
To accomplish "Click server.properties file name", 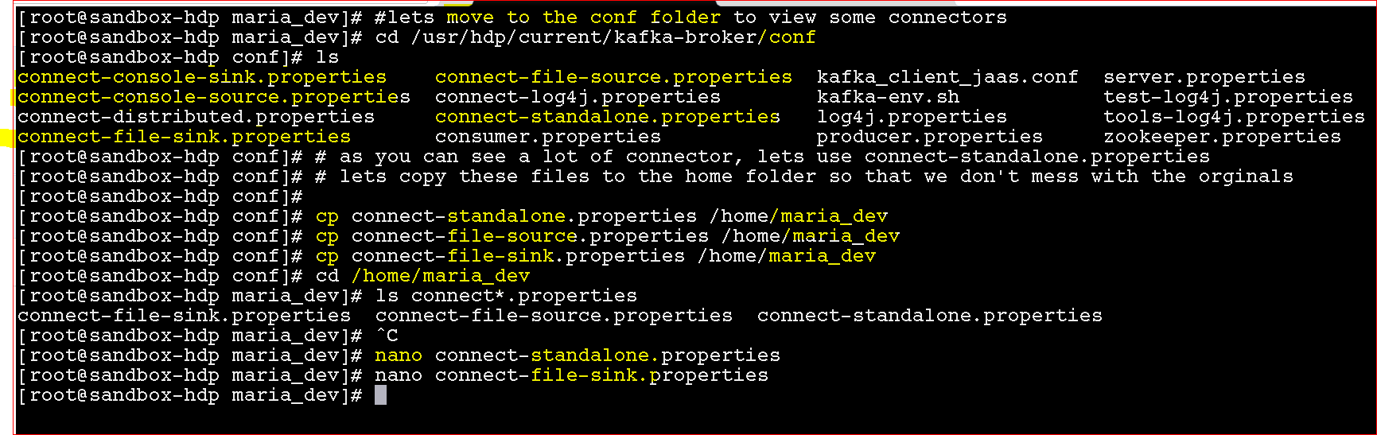I will [x=1204, y=77].
